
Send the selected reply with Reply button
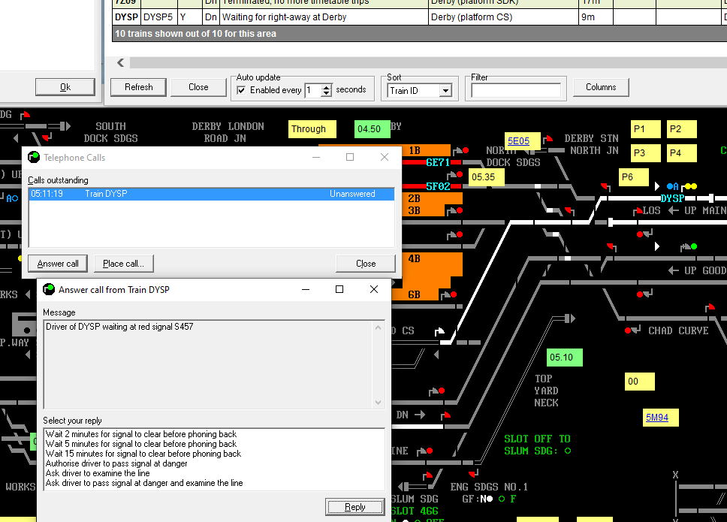tap(355, 507)
